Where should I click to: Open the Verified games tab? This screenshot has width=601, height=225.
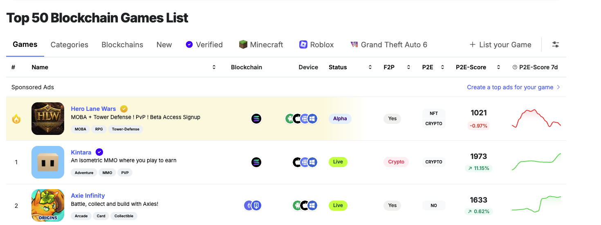coord(204,45)
